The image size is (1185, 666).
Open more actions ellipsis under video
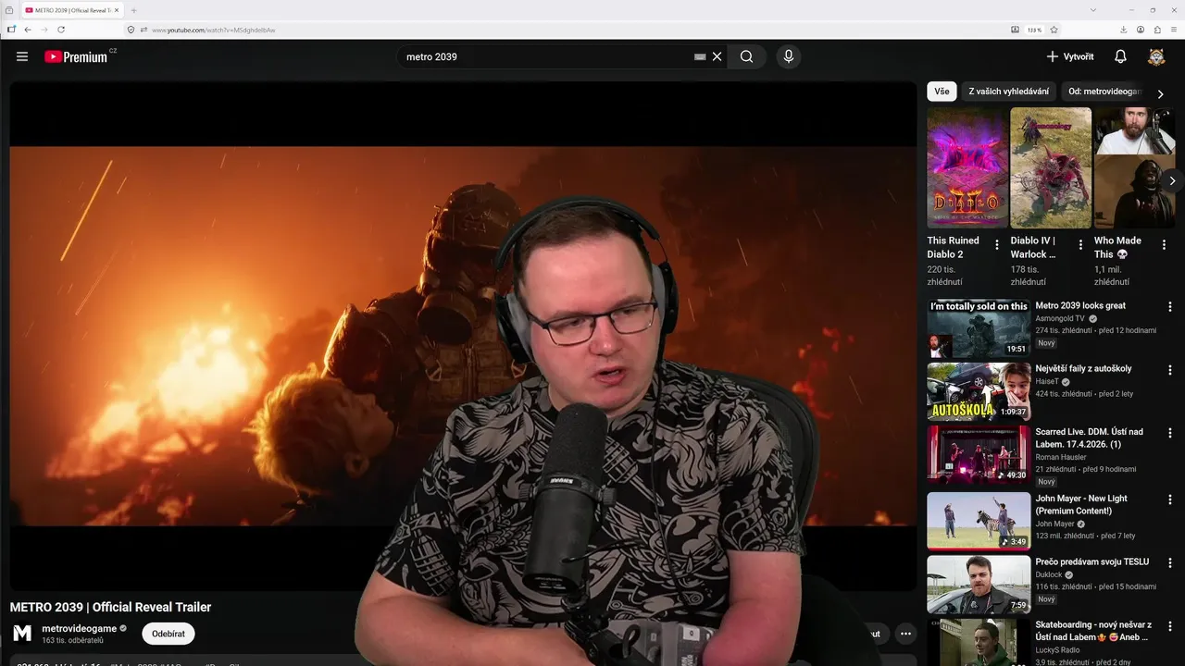click(905, 634)
